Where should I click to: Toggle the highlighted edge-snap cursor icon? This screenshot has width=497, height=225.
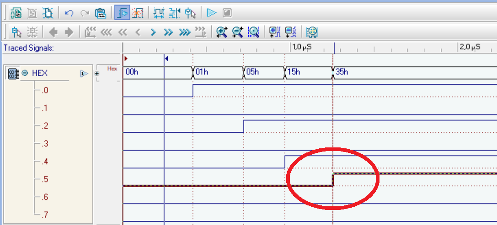[x=122, y=13]
